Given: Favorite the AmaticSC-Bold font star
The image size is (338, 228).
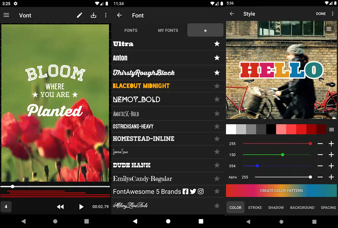Looking at the screenshot, I should pyautogui.click(x=217, y=113).
